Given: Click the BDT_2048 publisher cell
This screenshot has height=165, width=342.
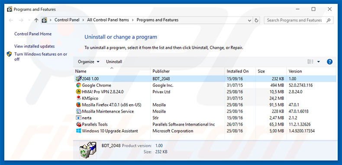Looking at the screenshot, I should (161, 79).
